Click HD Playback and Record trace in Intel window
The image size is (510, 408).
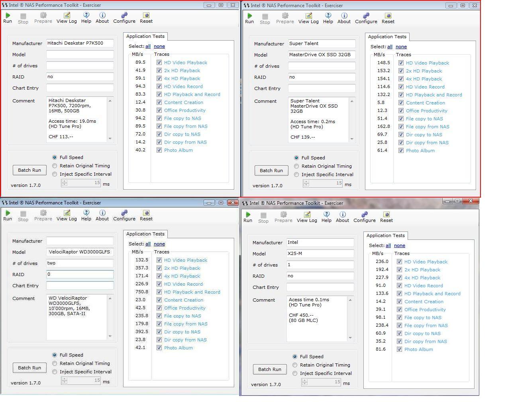pyautogui.click(x=432, y=294)
